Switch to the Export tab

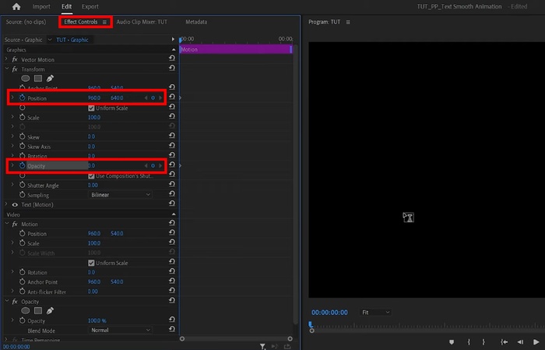coord(90,7)
